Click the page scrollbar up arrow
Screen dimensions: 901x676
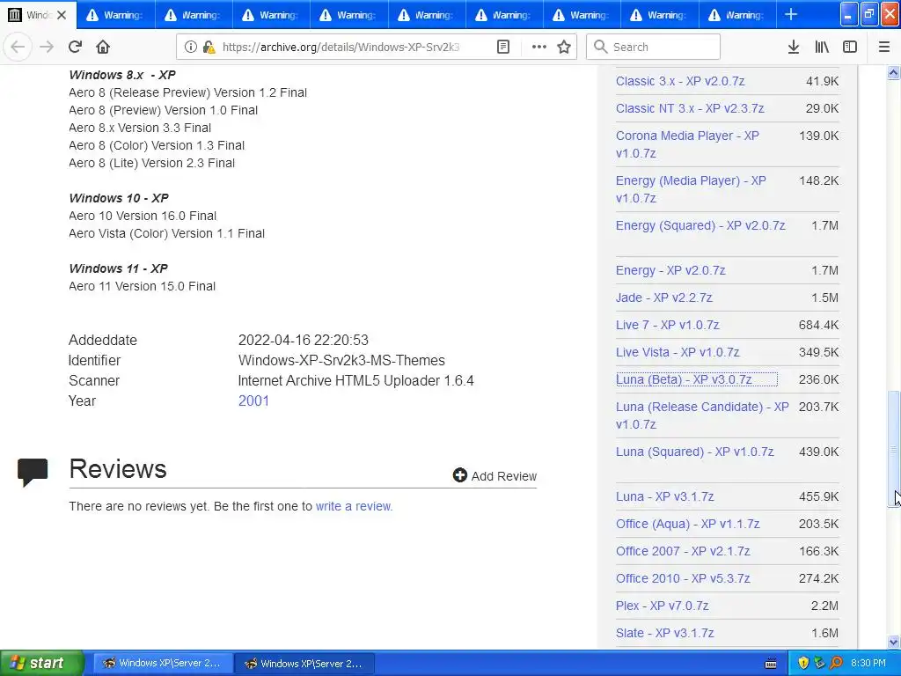point(894,72)
